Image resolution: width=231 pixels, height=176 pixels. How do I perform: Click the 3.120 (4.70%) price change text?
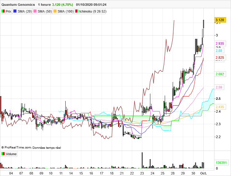tap(63, 5)
